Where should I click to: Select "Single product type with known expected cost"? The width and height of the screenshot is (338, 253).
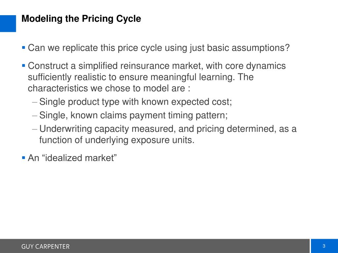pos(136,102)
